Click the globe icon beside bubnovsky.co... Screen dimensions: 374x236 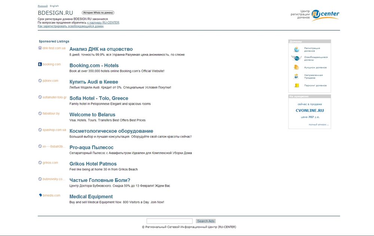40,179
